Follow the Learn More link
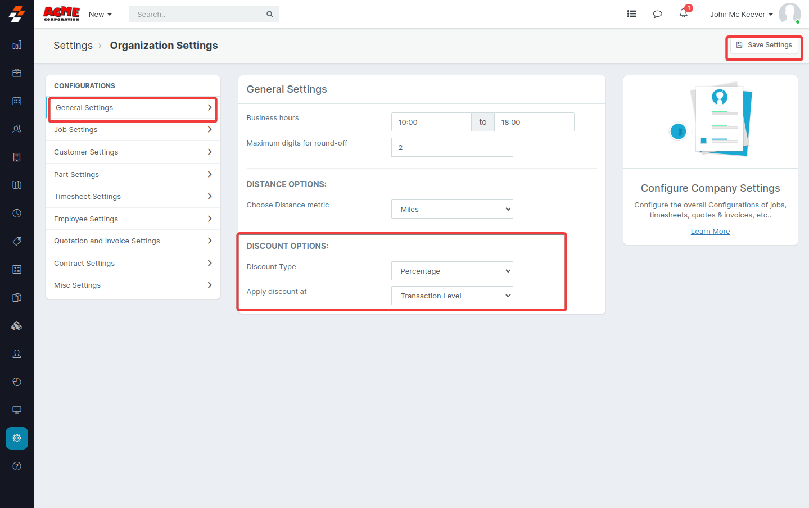This screenshot has height=508, width=809. tap(710, 232)
